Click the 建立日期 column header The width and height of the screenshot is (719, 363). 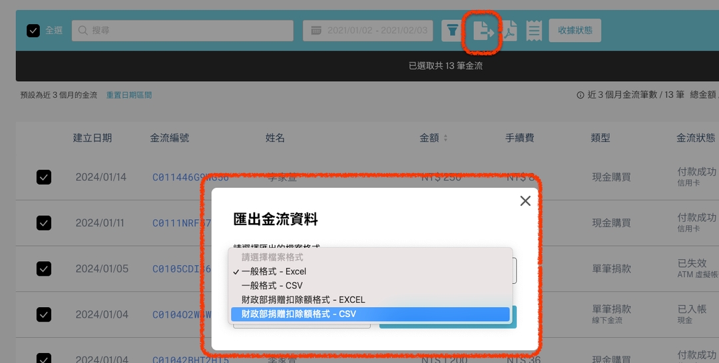point(92,138)
